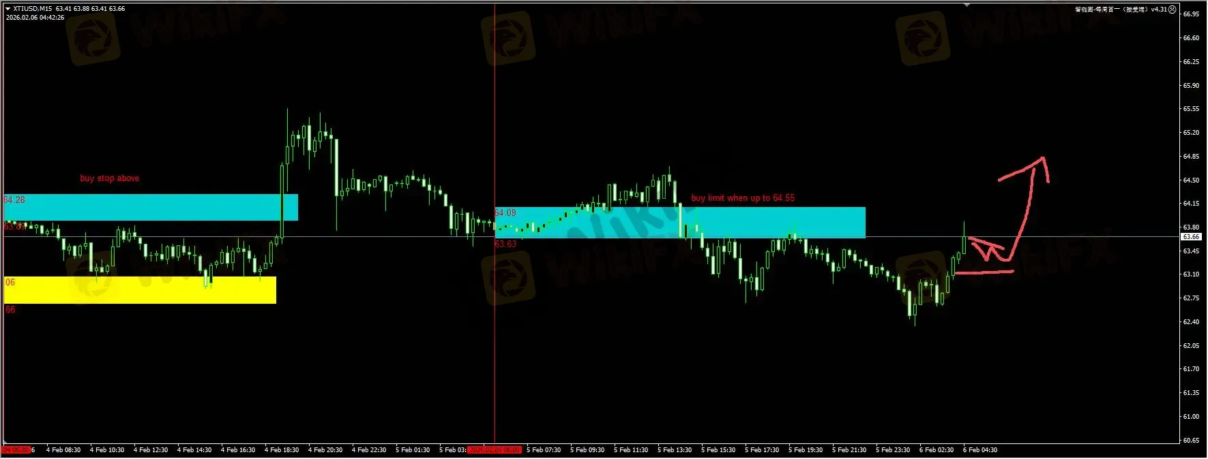This screenshot has width=1208, height=459.
Task: Click the 64.09 price label on cyan zone
Action: tap(505, 212)
